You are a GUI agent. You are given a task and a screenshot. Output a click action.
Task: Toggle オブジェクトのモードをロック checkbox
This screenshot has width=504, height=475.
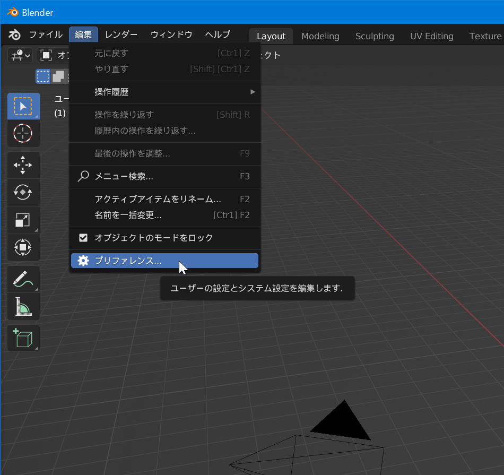[x=83, y=238]
